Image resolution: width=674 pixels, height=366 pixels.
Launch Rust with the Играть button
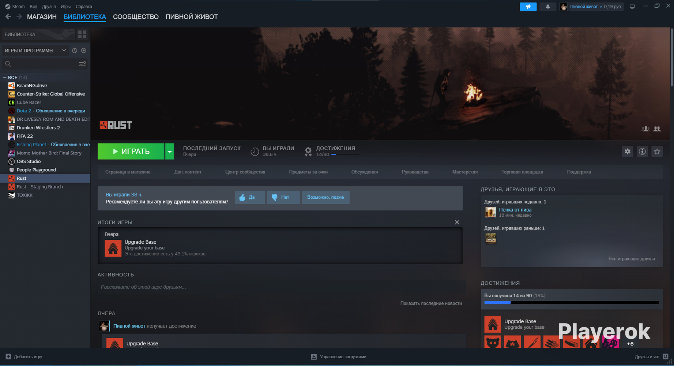point(131,151)
